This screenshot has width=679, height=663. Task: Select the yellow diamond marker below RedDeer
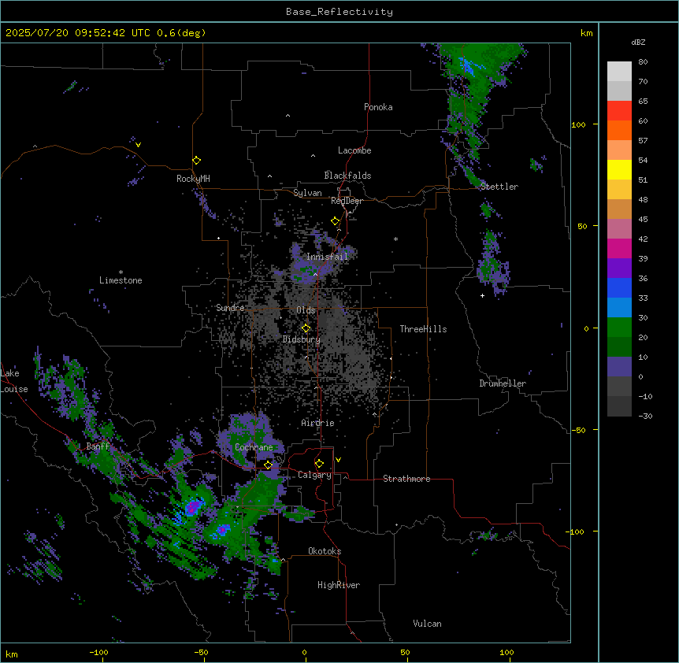(x=336, y=221)
